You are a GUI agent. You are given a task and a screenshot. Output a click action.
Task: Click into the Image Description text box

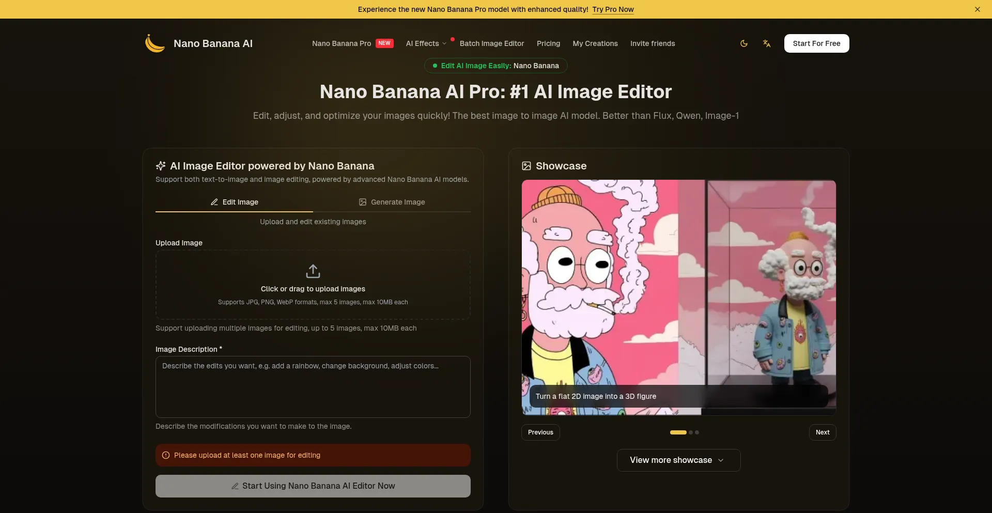[x=313, y=387]
